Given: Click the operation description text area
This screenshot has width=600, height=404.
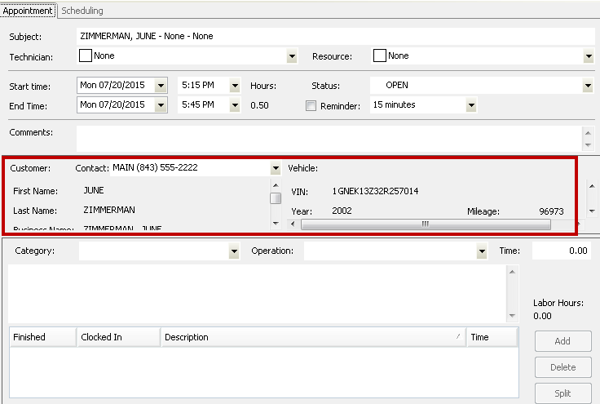Looking at the screenshot, I should (x=257, y=294).
